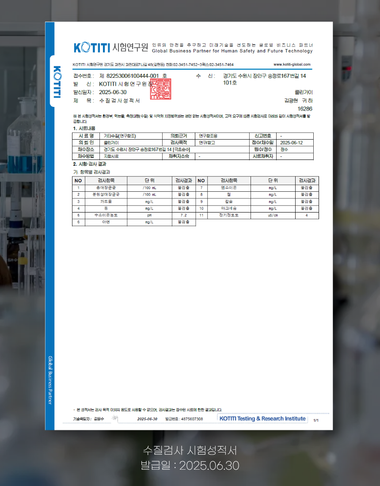Select the 채수장소 address cell in sample table
This screenshot has height=486, width=380.
click(144, 149)
